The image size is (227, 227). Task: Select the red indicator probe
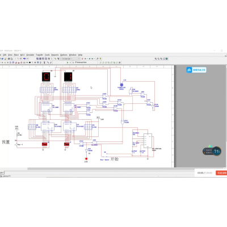click(86, 159)
